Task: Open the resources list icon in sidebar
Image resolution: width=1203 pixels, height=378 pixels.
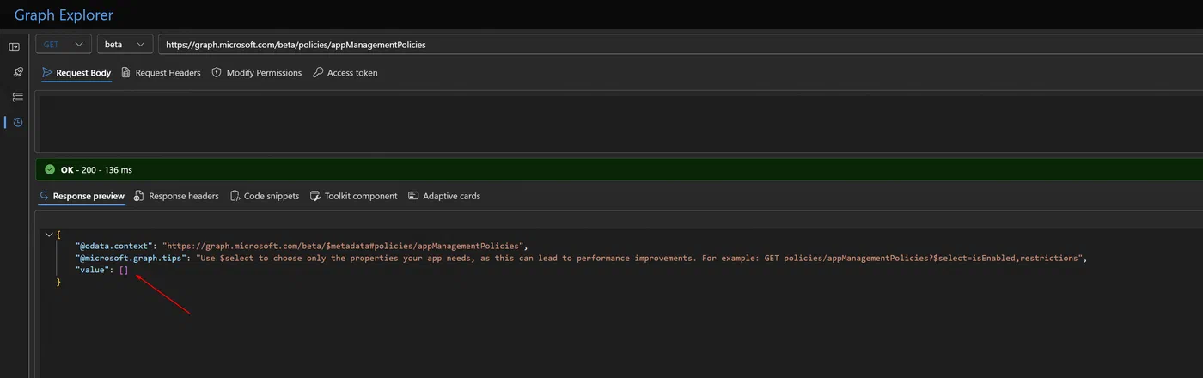Action: 17,97
